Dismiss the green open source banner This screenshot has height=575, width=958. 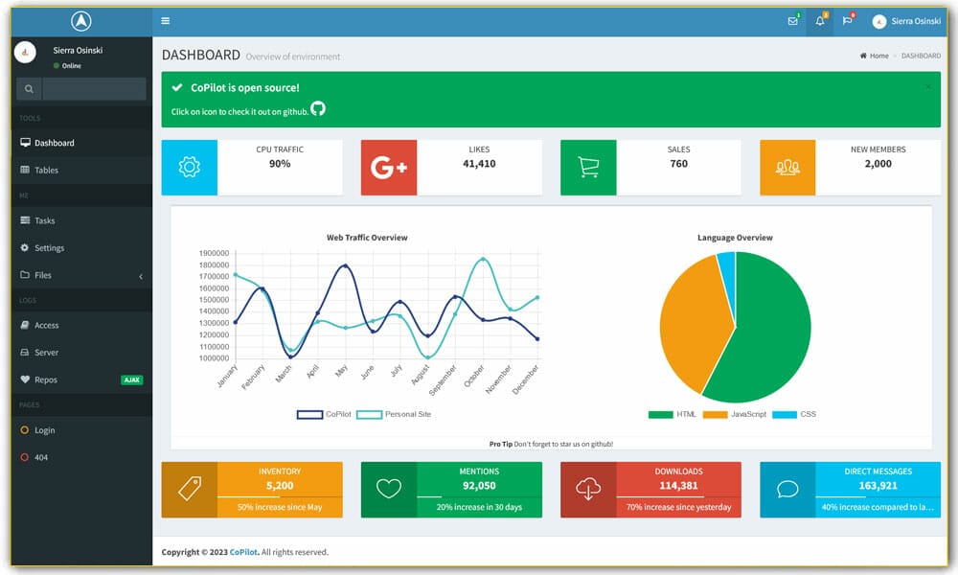pos(927,87)
